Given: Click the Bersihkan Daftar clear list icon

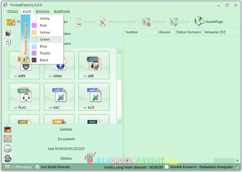Looking at the screenshot, I should [x=103, y=22].
